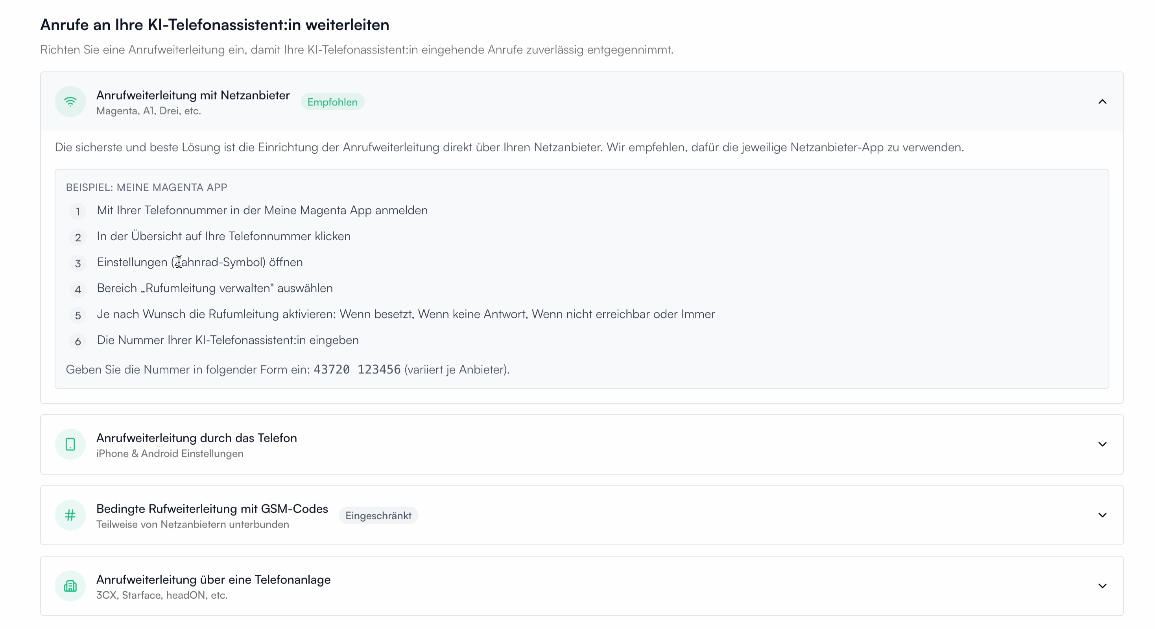Click step 6 text Nummer der KI-Telefonassistent:in eingeben
This screenshot has width=1155, height=629.
pyautogui.click(x=228, y=340)
